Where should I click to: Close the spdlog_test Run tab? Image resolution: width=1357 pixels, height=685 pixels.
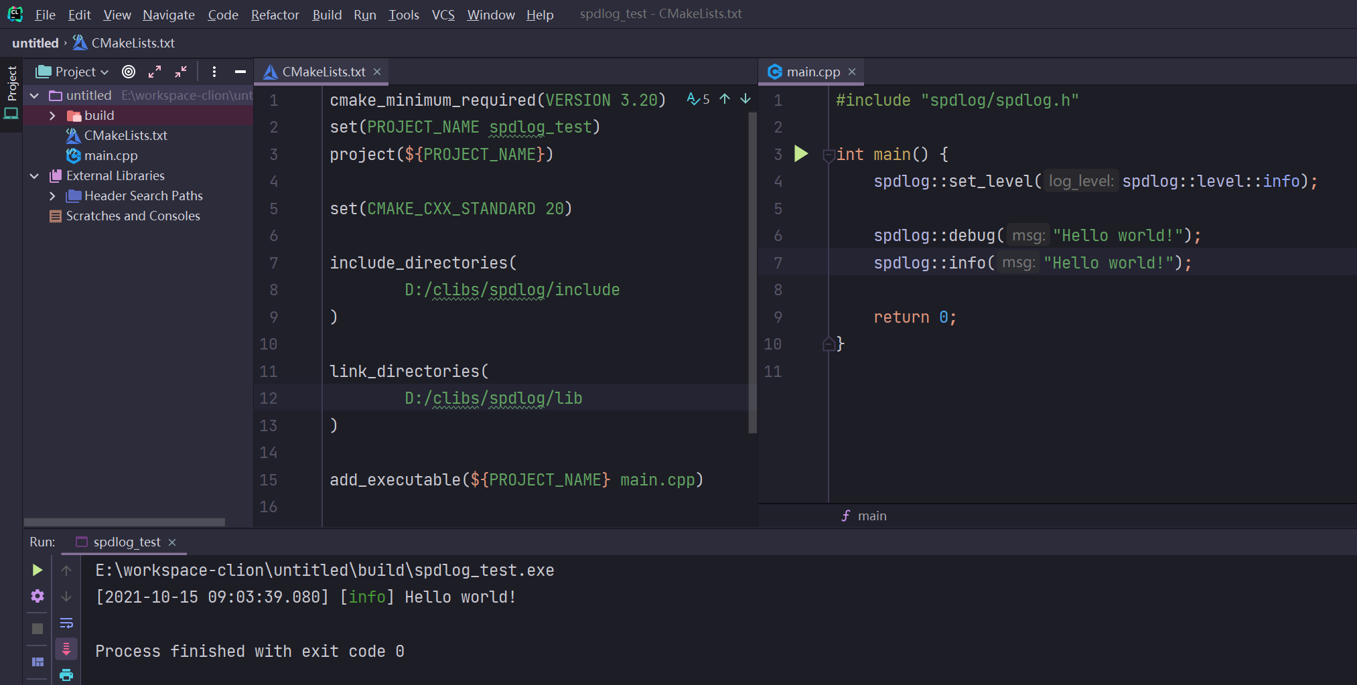pos(172,542)
